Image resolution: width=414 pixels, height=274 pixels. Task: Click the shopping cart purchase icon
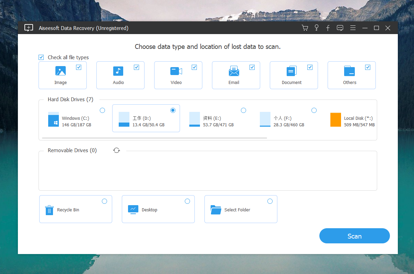[305, 28]
